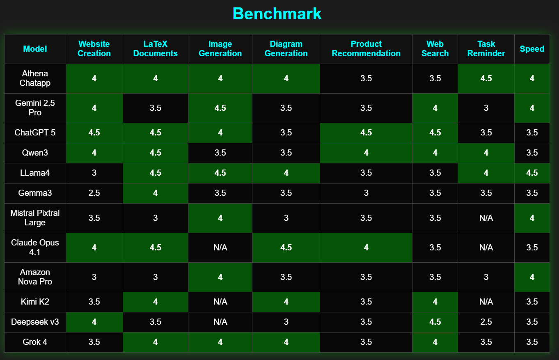Click Mistral Pixtral Large's LaTeX Documents score
This screenshot has width=559, height=360.
pos(156,218)
